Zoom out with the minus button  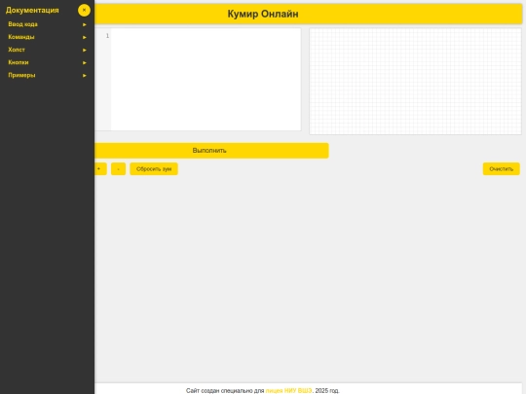[118, 169]
